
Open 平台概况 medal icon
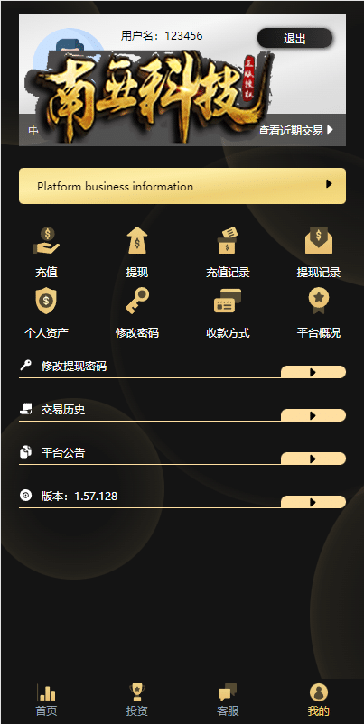[319, 301]
